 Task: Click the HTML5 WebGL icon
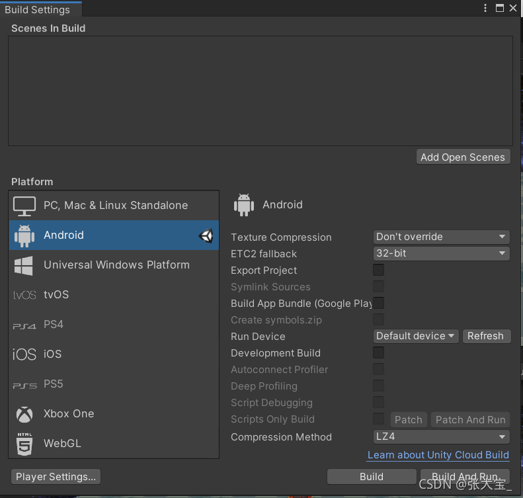pyautogui.click(x=24, y=444)
